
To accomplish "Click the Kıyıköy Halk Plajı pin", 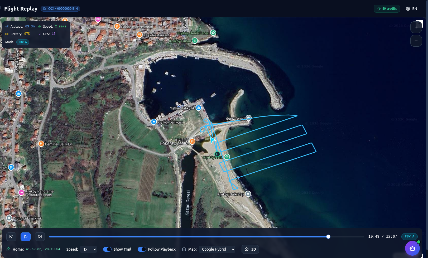I will tap(248, 194).
